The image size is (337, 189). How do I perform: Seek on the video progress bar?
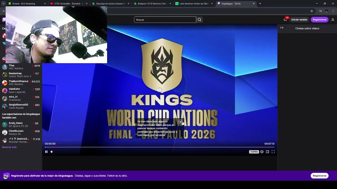point(160,147)
